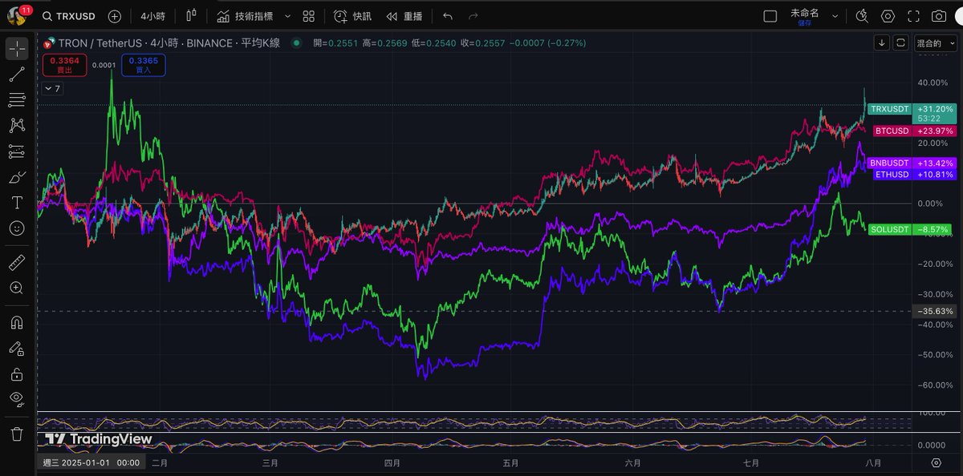Screen dimensions: 963x476
Task: Open time axis settings gear icon
Action: click(936, 462)
